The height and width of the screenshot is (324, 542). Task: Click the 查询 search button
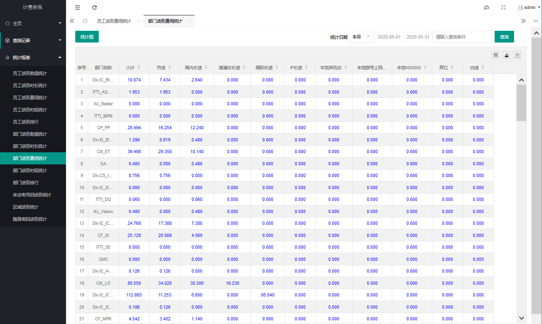[504, 37]
